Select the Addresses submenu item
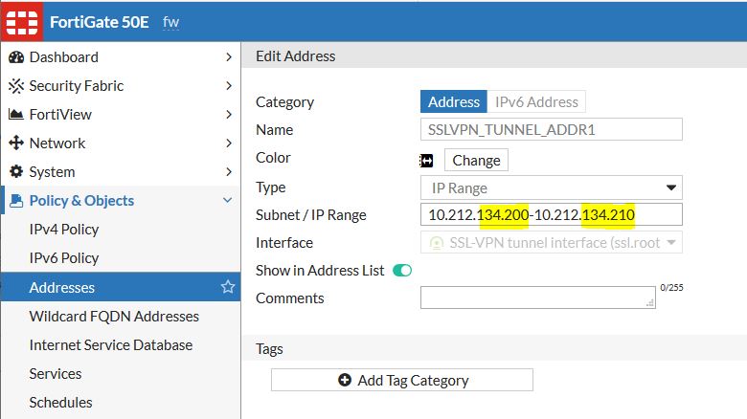The width and height of the screenshot is (747, 419). pyautogui.click(x=121, y=287)
